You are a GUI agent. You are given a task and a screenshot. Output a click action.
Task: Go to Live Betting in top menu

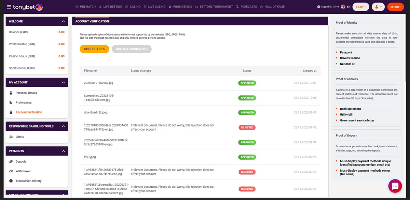(x=110, y=7)
